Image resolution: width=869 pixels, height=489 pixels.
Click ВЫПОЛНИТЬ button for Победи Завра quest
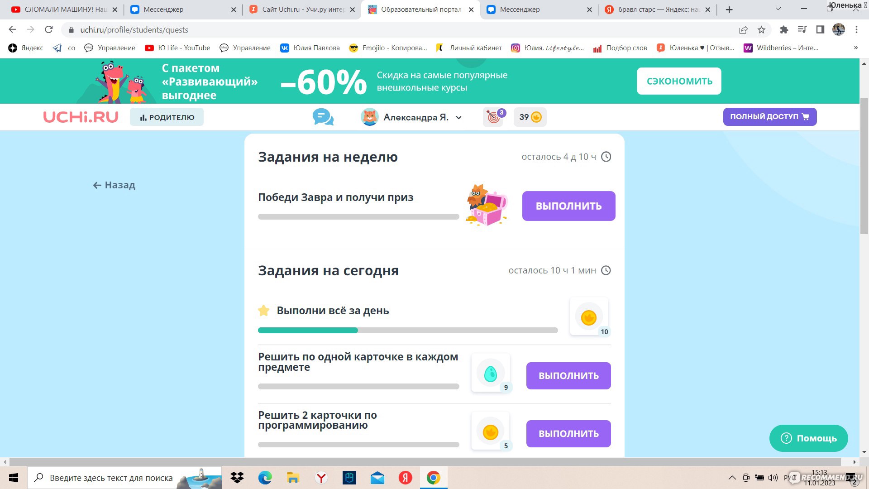(x=568, y=206)
